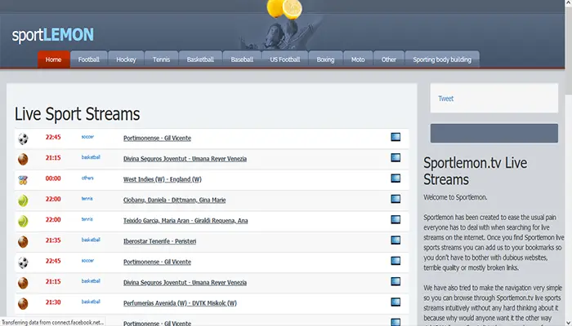
Task: Click soccer ball icon in first 22:45 row
Action: click(x=23, y=139)
